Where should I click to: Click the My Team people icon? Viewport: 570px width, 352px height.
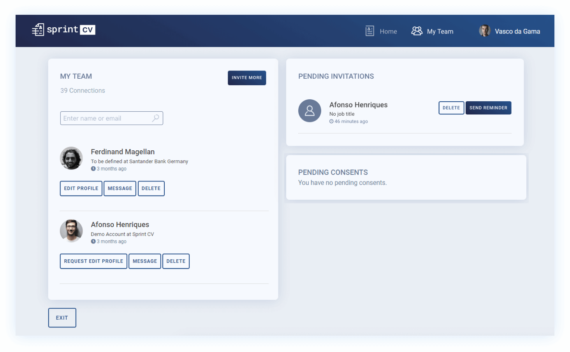pyautogui.click(x=417, y=31)
